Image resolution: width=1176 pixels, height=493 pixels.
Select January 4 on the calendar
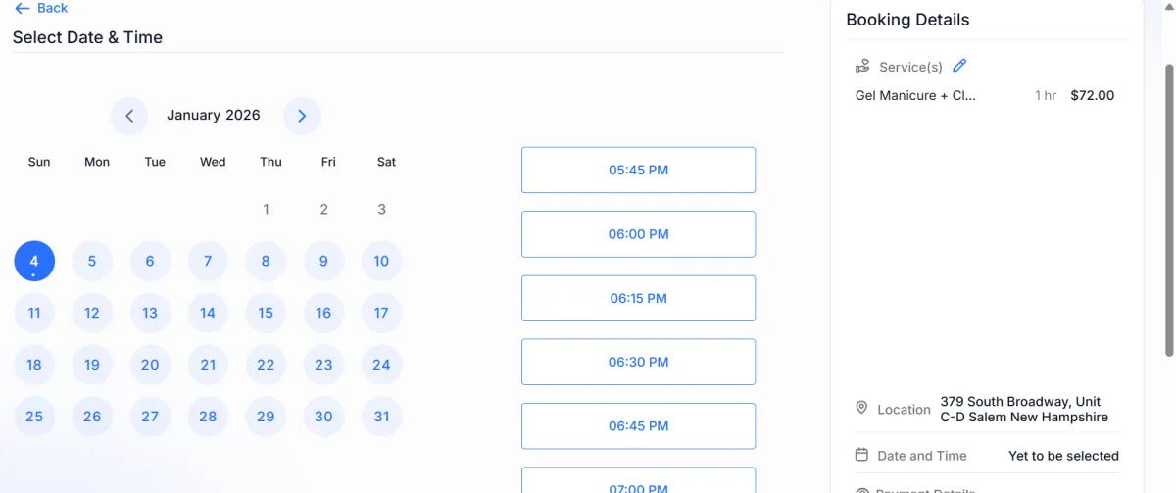pos(34,261)
